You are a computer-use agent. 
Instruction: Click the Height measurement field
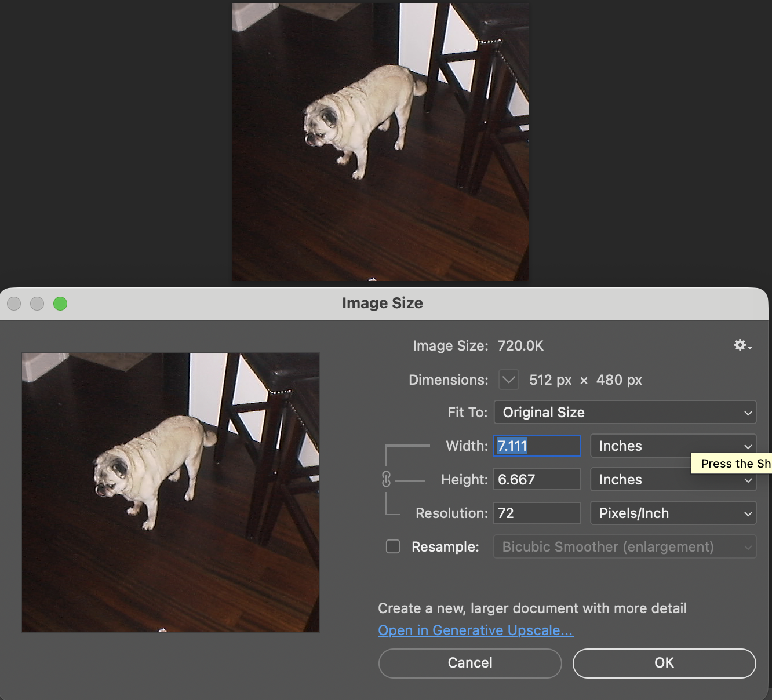[536, 479]
